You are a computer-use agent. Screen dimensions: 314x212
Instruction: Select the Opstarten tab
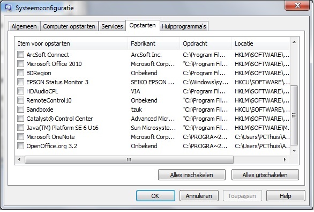[143, 25]
